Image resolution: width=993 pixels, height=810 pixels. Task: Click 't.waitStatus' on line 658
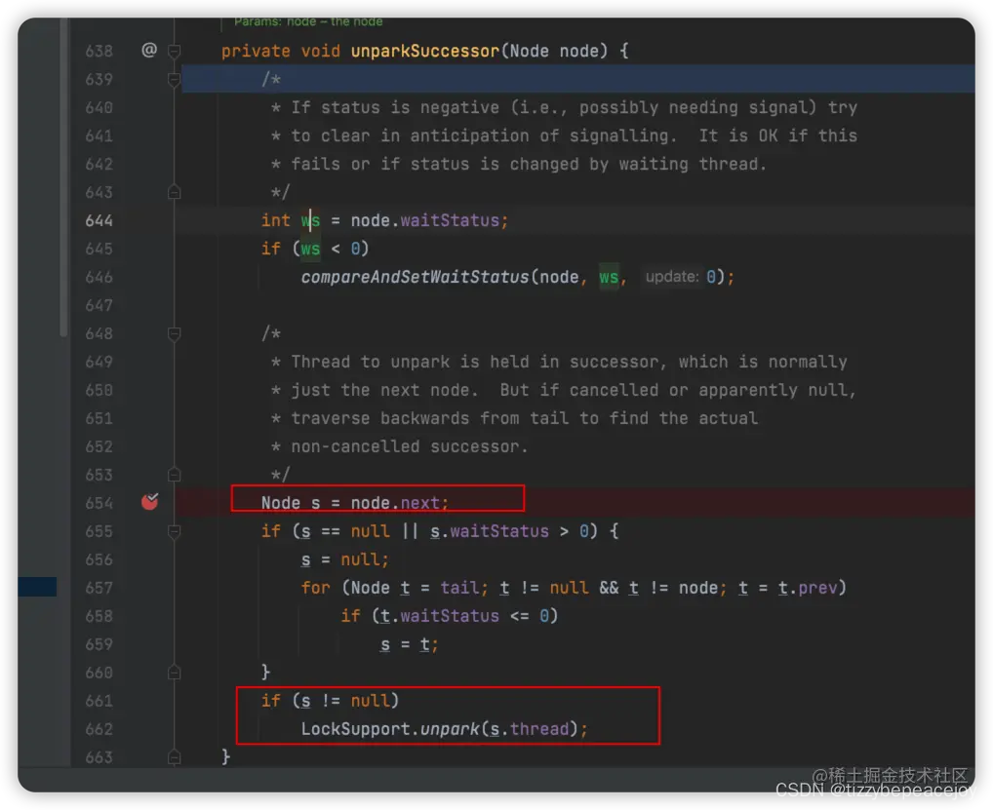(440, 616)
